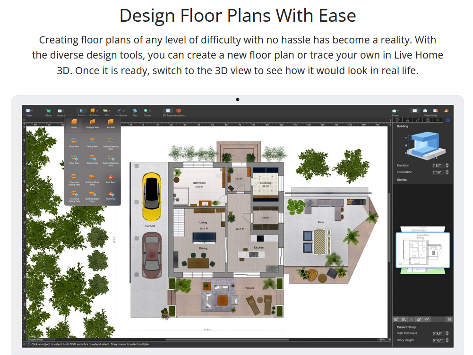The height and width of the screenshot is (355, 473).
Task: Select the red car on the driveway
Action: pos(152,255)
